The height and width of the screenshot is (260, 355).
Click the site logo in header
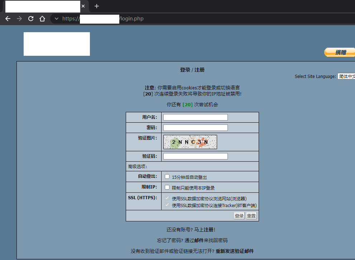(x=57, y=44)
